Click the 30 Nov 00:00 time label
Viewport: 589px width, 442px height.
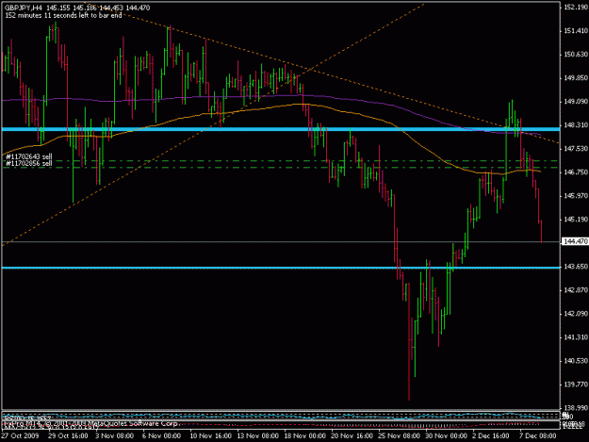click(x=446, y=436)
